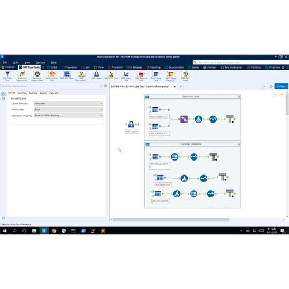Select the output tool in Sales Fact Table container
The height and width of the screenshot is (289, 289).
(x=230, y=119)
